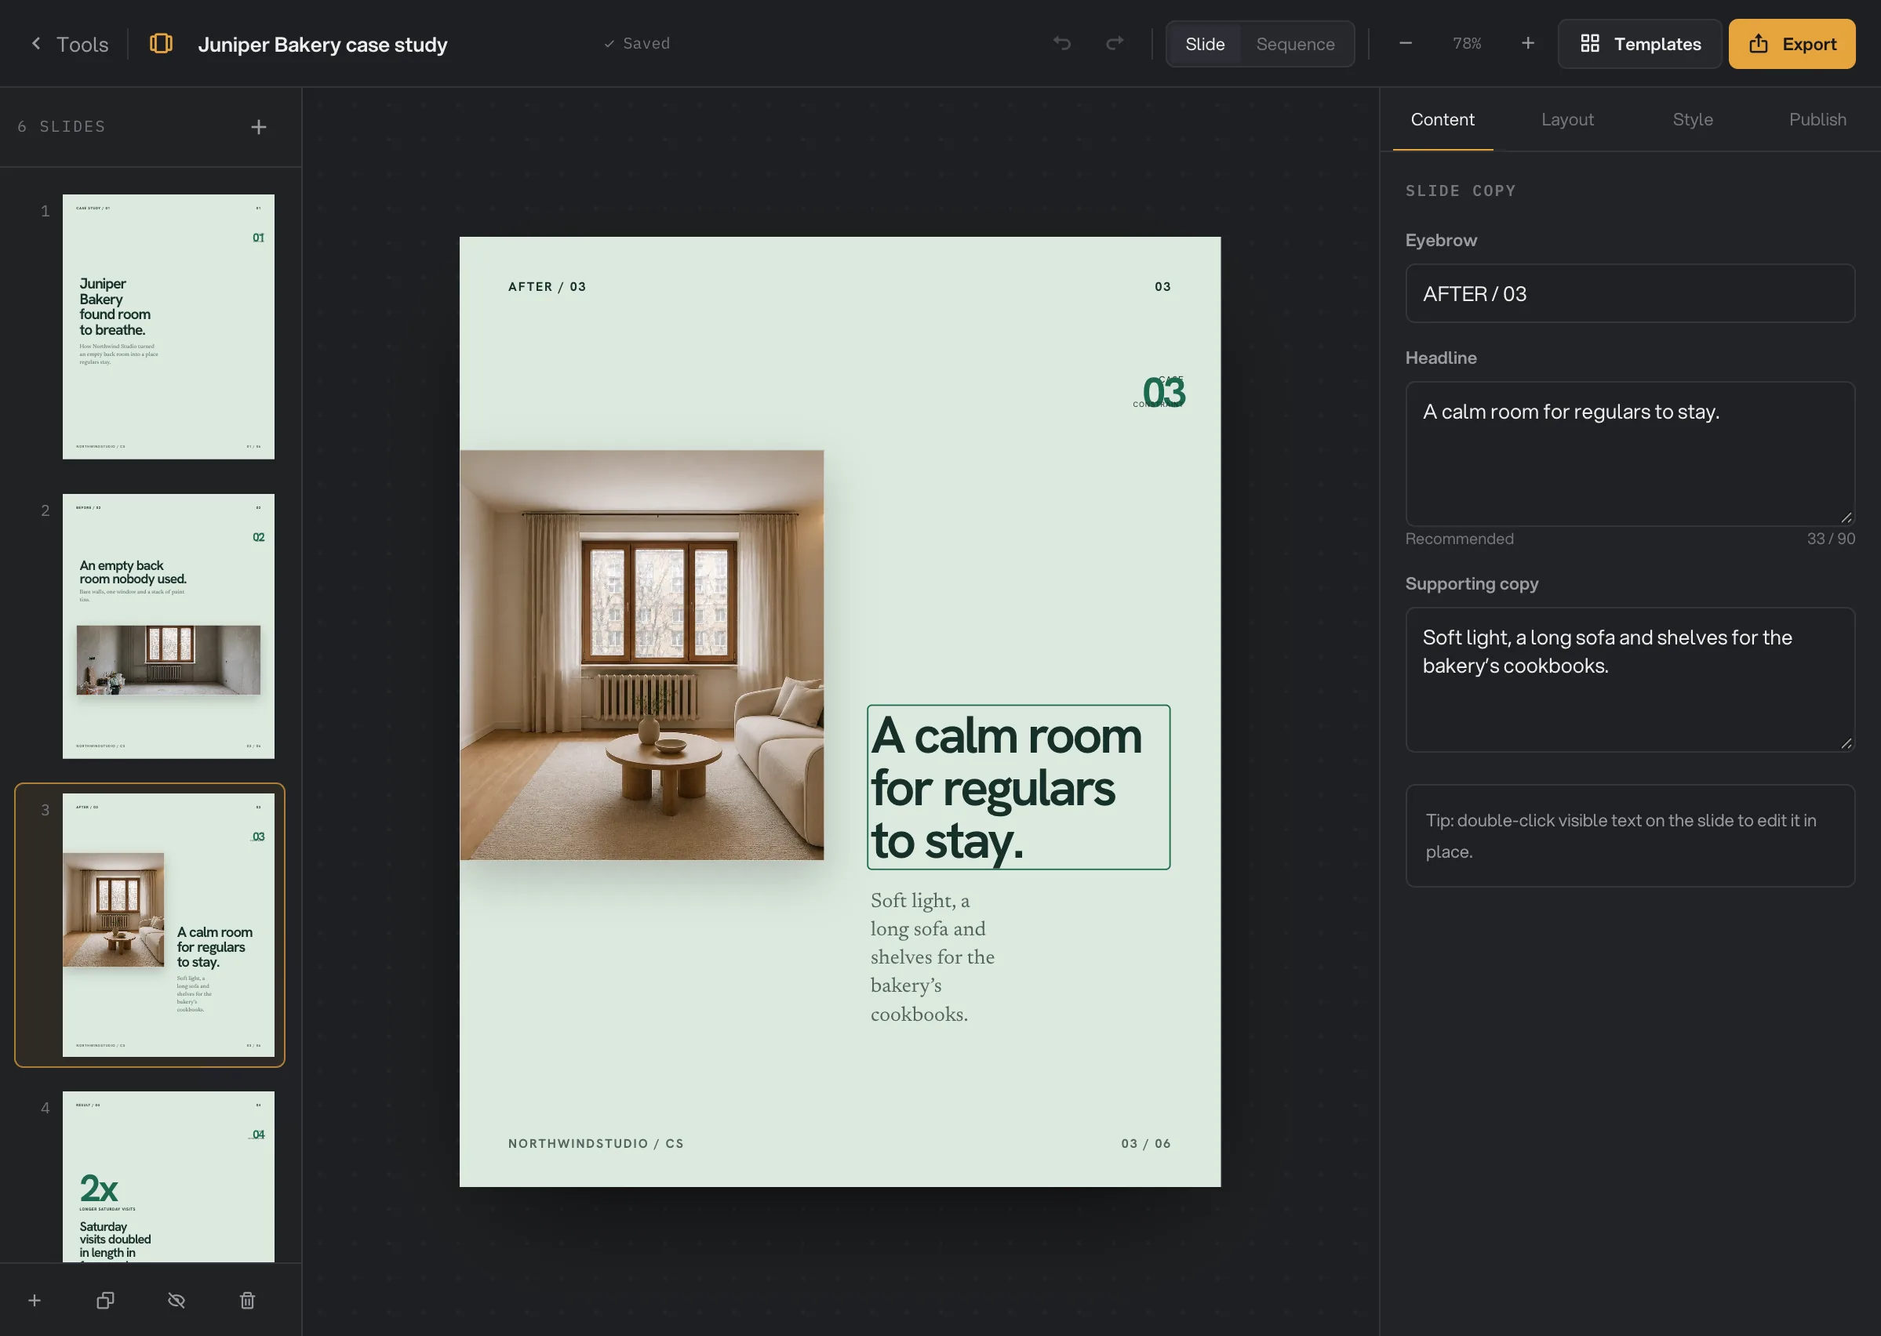Grab the Headline textarea resize handle
The width and height of the screenshot is (1881, 1336).
coord(1846,517)
